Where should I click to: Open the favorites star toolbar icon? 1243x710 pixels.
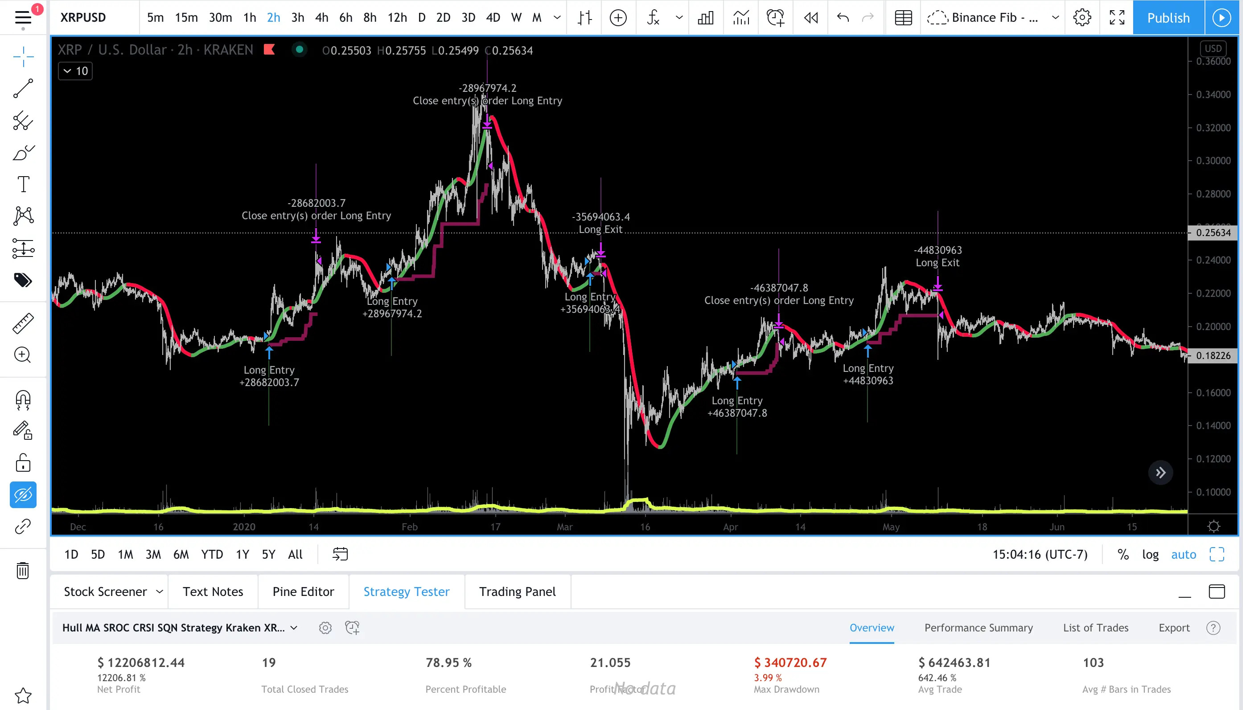23,696
